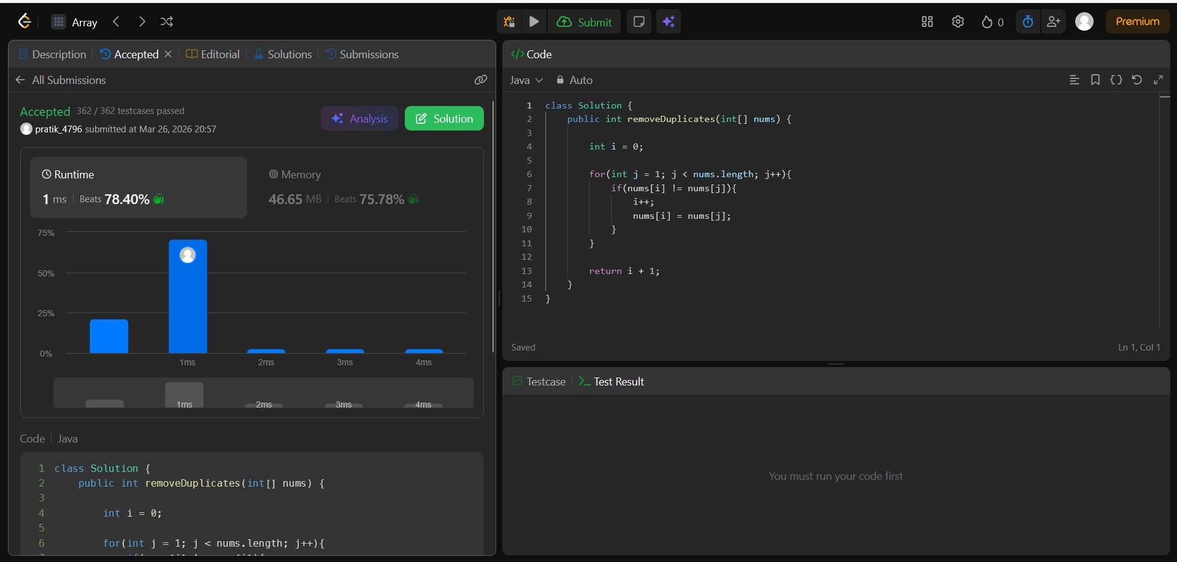Viewport: 1177px width, 562px height.
Task: Switch to the Testcase tab
Action: tap(539, 382)
